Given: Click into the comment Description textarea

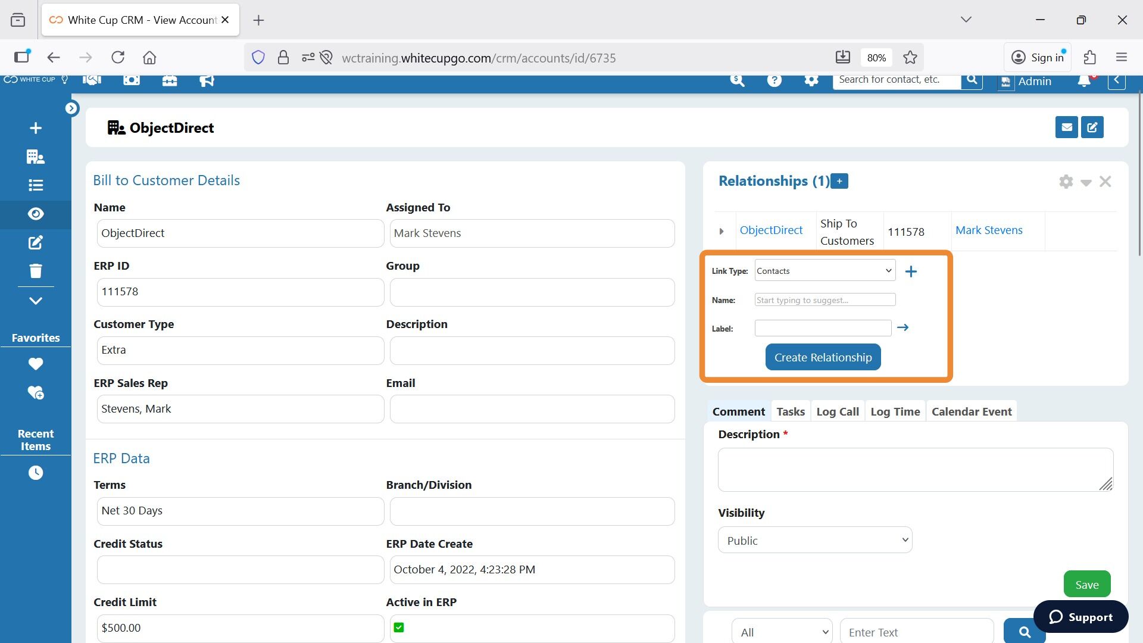Looking at the screenshot, I should coord(915,470).
